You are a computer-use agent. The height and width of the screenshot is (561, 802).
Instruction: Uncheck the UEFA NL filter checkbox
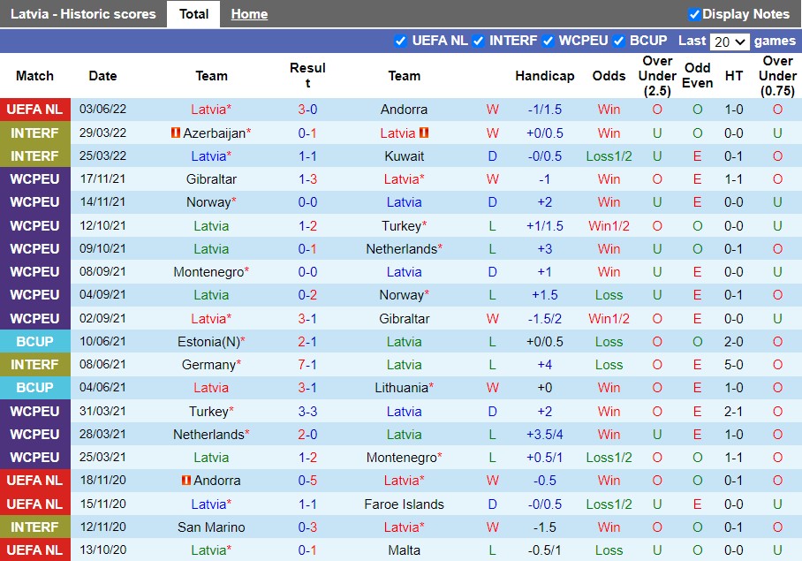(x=400, y=41)
